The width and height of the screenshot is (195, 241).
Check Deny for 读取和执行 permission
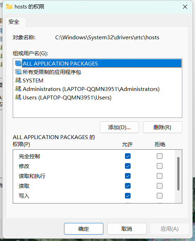(x=160, y=176)
